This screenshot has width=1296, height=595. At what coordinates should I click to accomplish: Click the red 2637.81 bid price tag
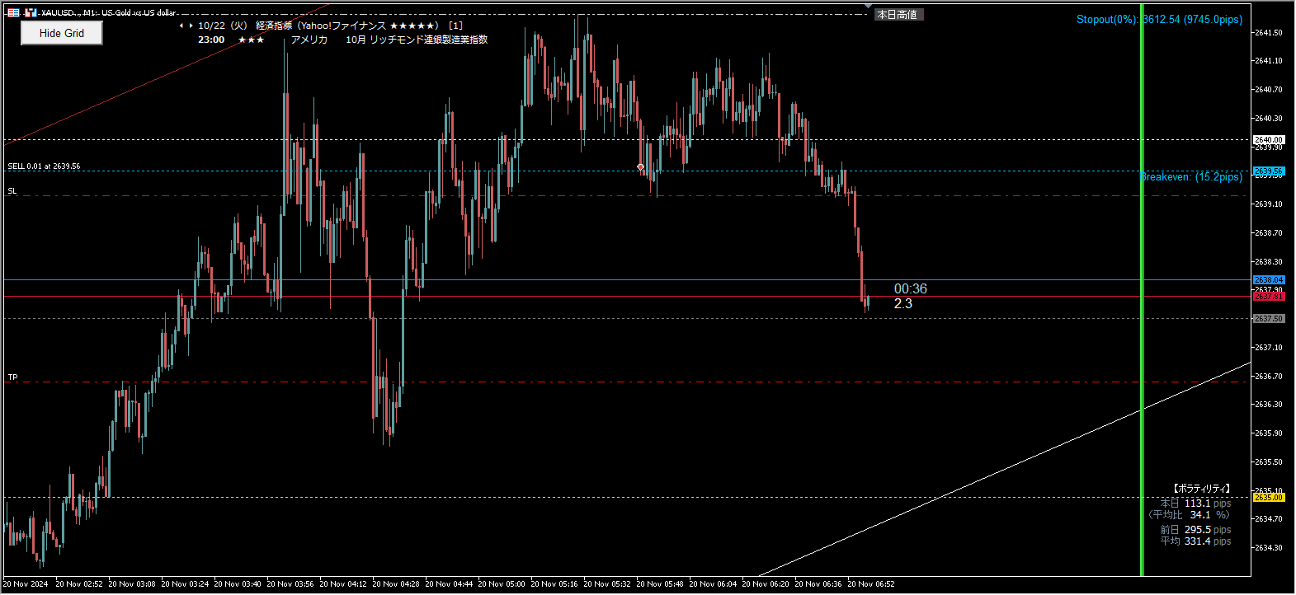pyautogui.click(x=1268, y=296)
